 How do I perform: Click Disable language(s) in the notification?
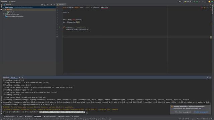tap(201, 112)
